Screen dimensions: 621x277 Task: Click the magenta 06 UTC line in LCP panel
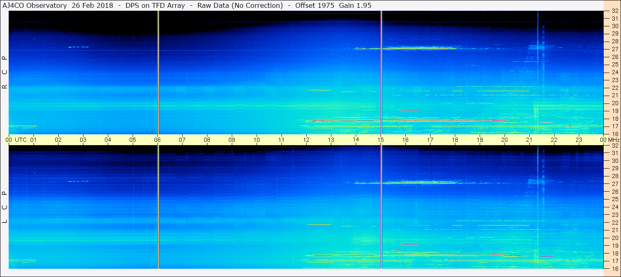click(x=158, y=207)
